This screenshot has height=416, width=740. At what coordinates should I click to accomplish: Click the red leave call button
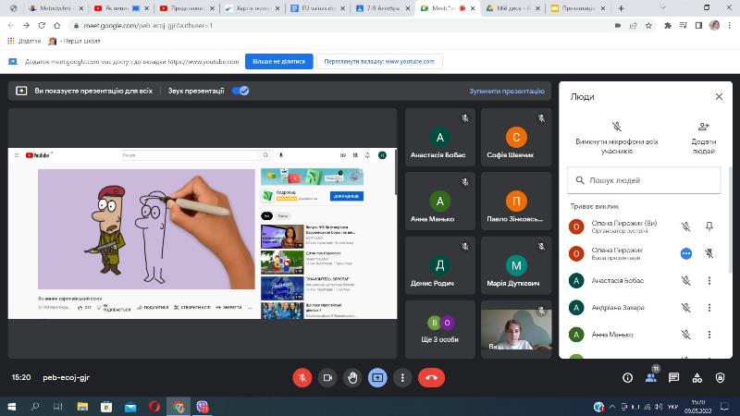[431, 377]
